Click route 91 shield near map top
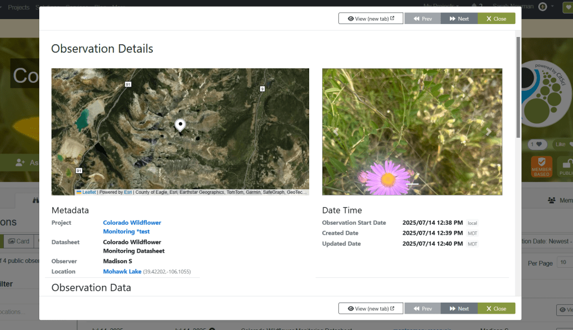The image size is (573, 330). click(x=128, y=85)
